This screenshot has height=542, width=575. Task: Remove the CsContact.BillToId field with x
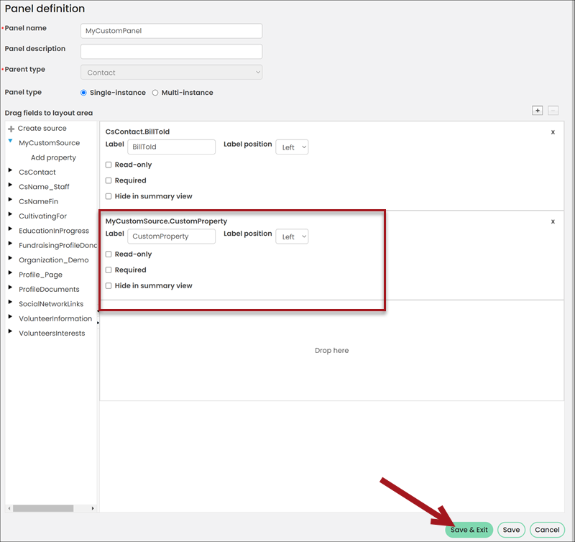(x=553, y=132)
